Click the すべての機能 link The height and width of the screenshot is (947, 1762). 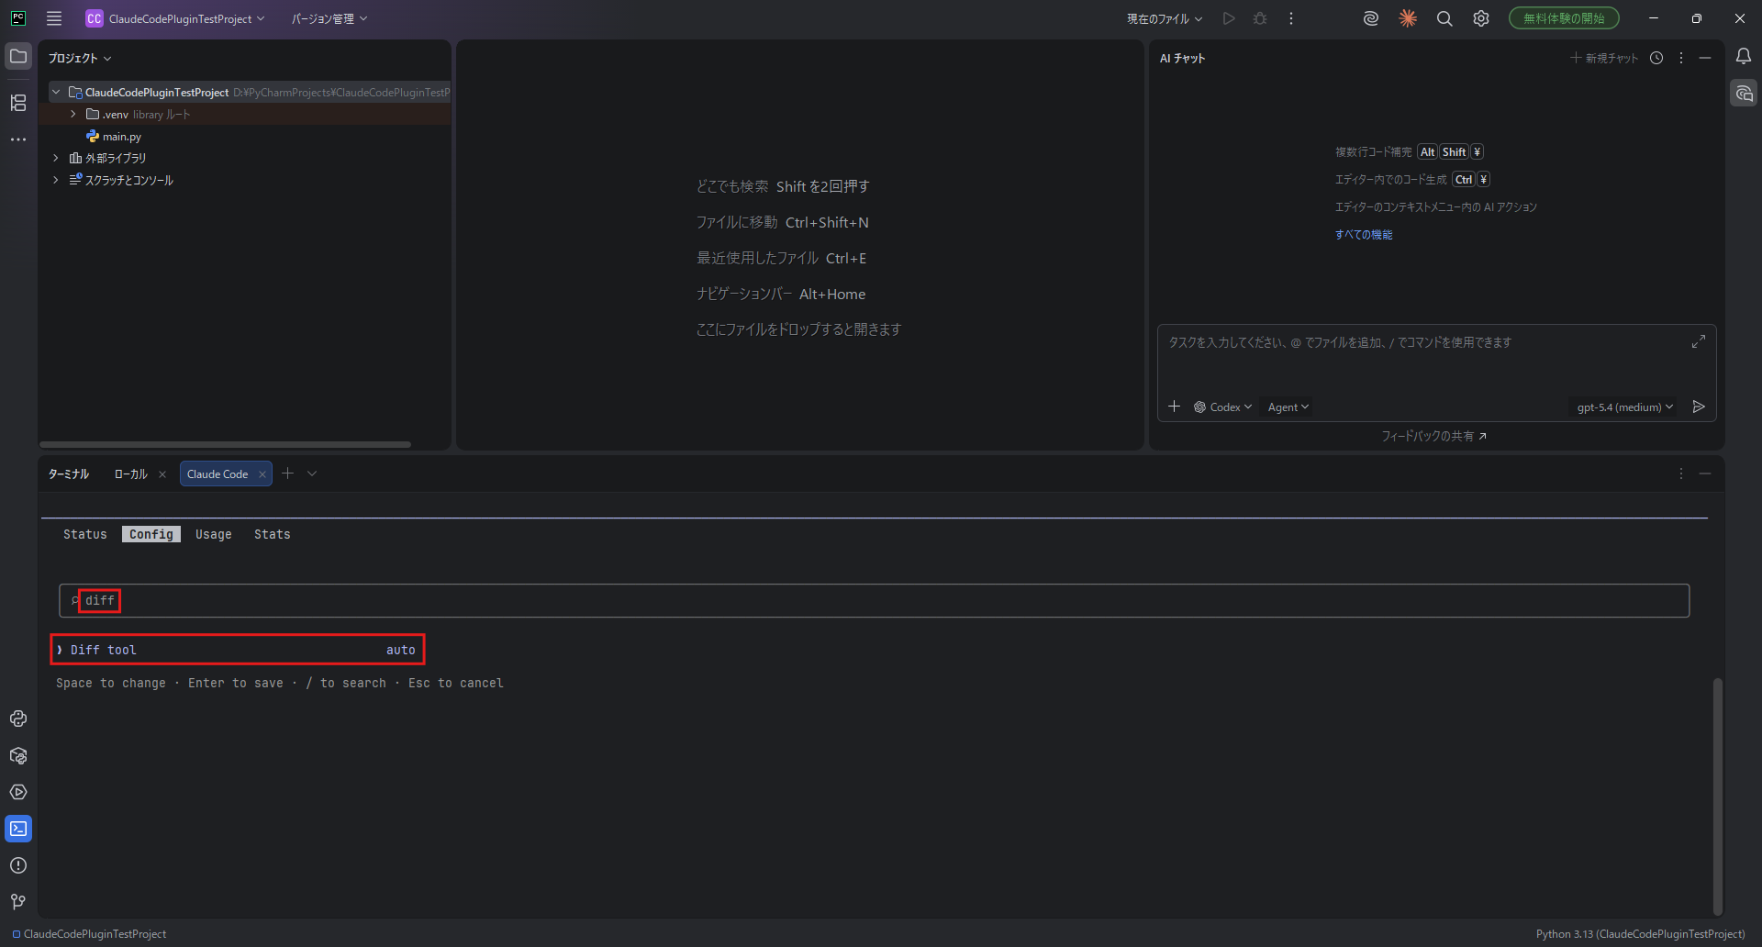[x=1363, y=235]
